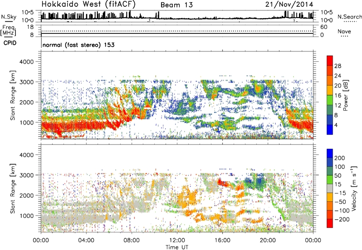Click the 'Slant Range [km]' label of velocity panel
Viewport: 362px width, 250px height.
[x=13, y=189]
